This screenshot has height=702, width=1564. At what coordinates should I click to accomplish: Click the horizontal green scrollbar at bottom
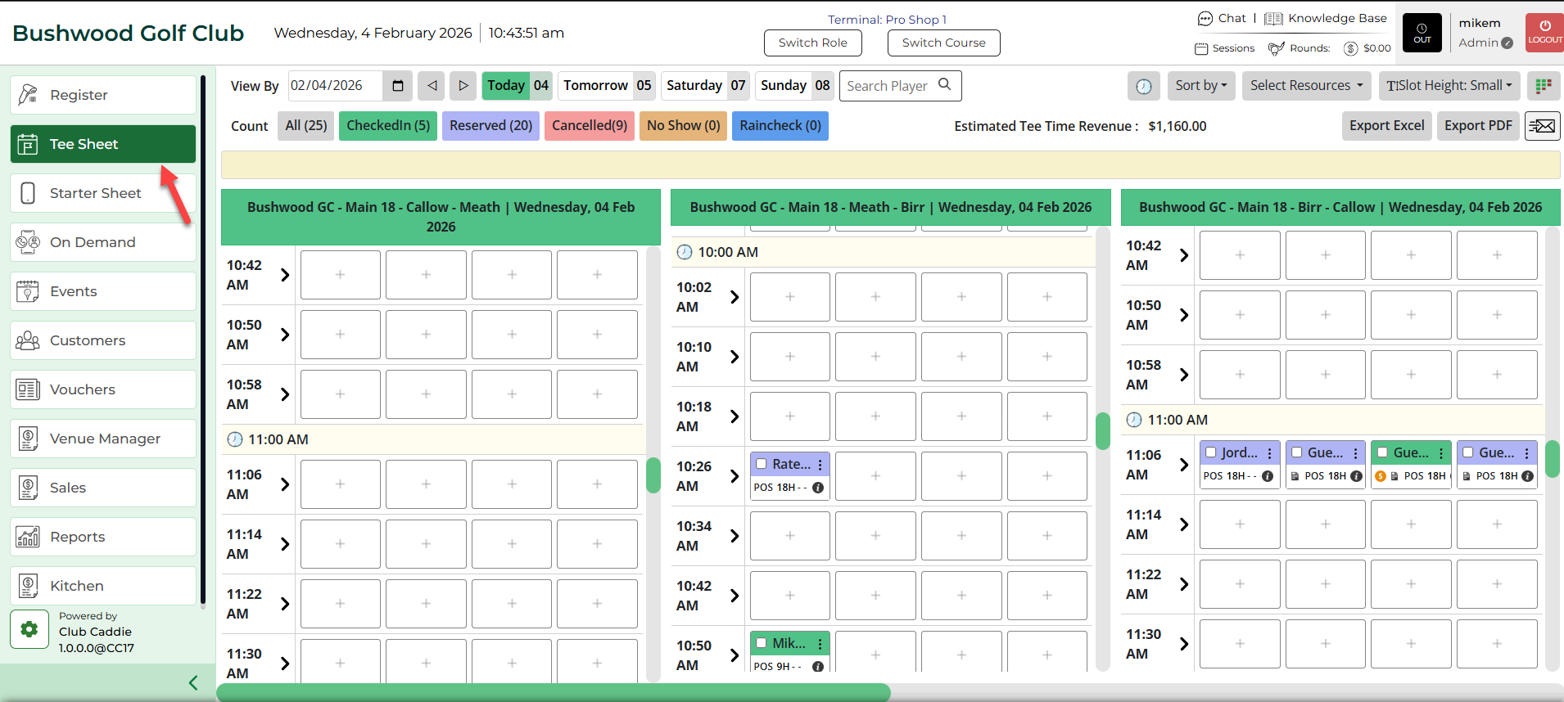pyautogui.click(x=553, y=692)
